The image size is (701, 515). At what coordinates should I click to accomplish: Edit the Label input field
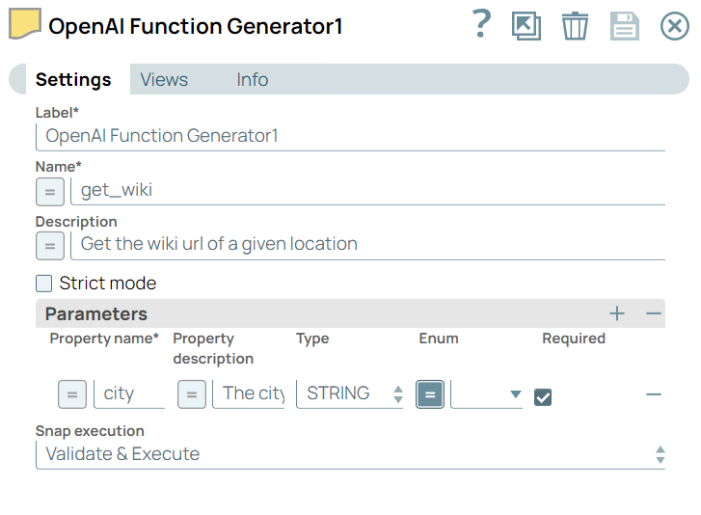coord(351,136)
